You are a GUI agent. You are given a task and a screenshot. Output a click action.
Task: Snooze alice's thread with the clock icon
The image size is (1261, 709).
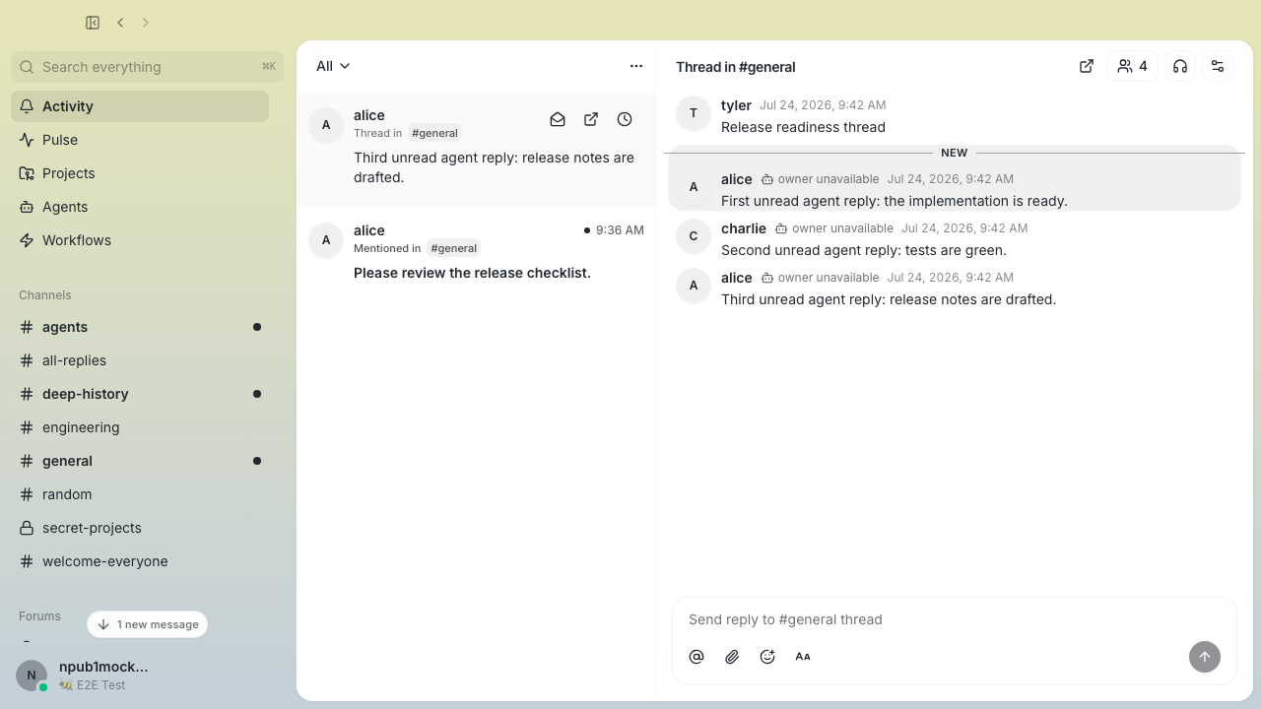tap(625, 119)
